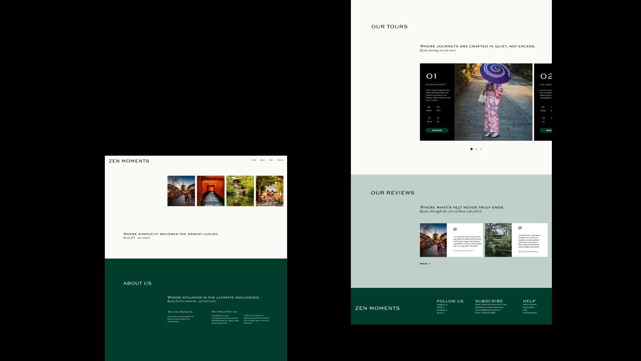Click the external-link arrow next to Facebook
This screenshot has width=641, height=361.
click(446, 310)
